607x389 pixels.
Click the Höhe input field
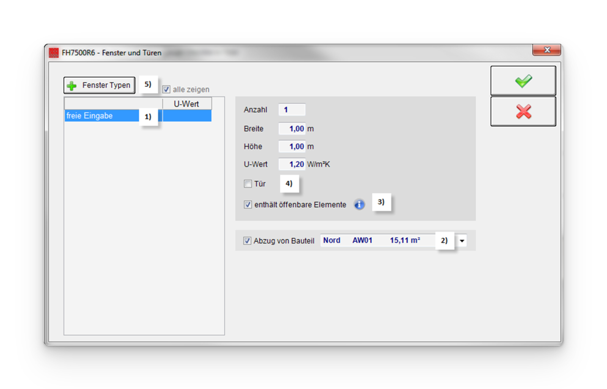292,147
